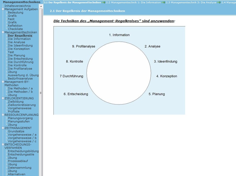Screen dimensions: 236x176
Task: Click the '1. Information' label in diagram
Action: click(119, 35)
